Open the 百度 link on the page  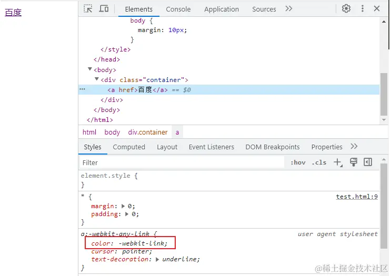pyautogui.click(x=13, y=13)
